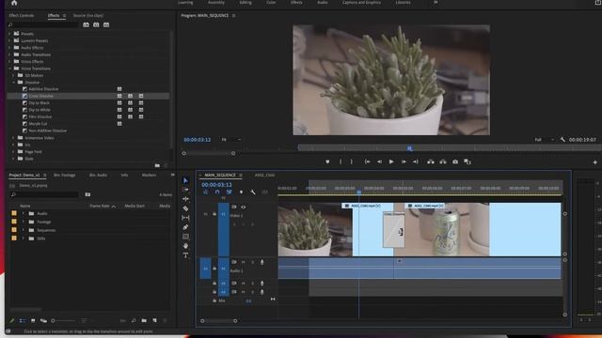
Task: Toggle project writable pencil icon
Action: tap(12, 320)
